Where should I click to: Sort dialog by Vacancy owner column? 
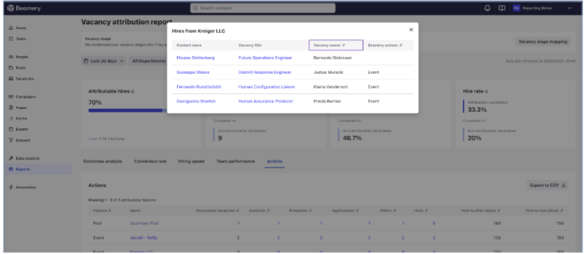coord(336,45)
